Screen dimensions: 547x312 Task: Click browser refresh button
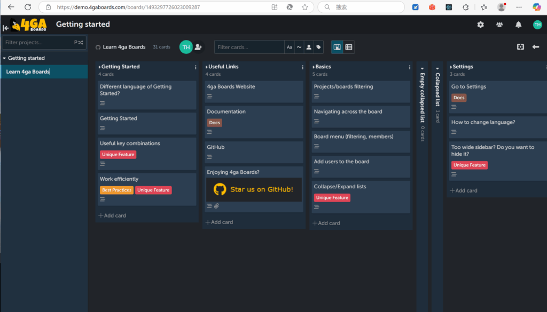coord(28,7)
